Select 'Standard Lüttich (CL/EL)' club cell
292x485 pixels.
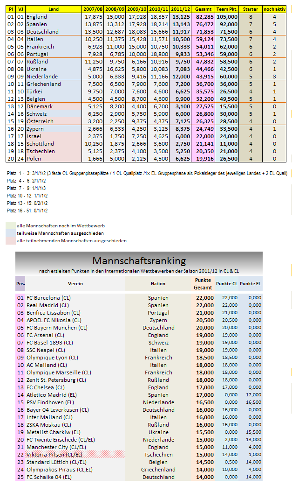tap(75, 462)
